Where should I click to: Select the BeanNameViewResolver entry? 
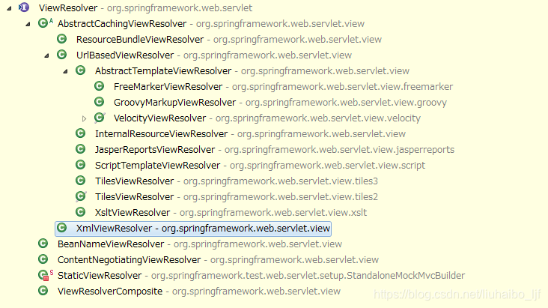tap(200, 244)
